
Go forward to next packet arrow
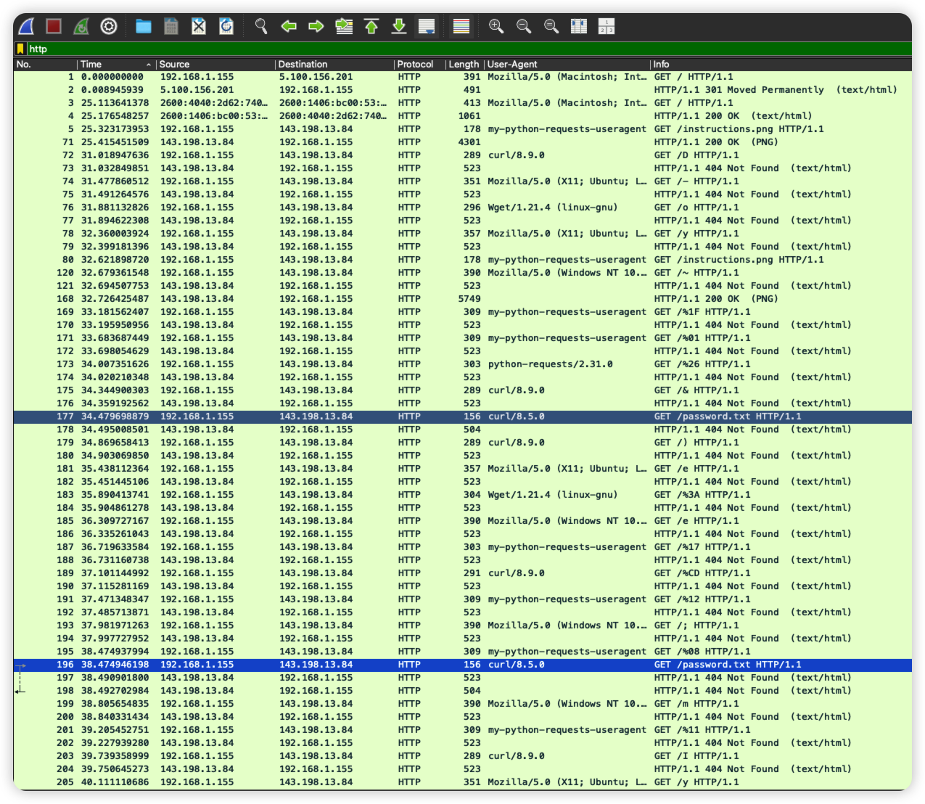316,27
